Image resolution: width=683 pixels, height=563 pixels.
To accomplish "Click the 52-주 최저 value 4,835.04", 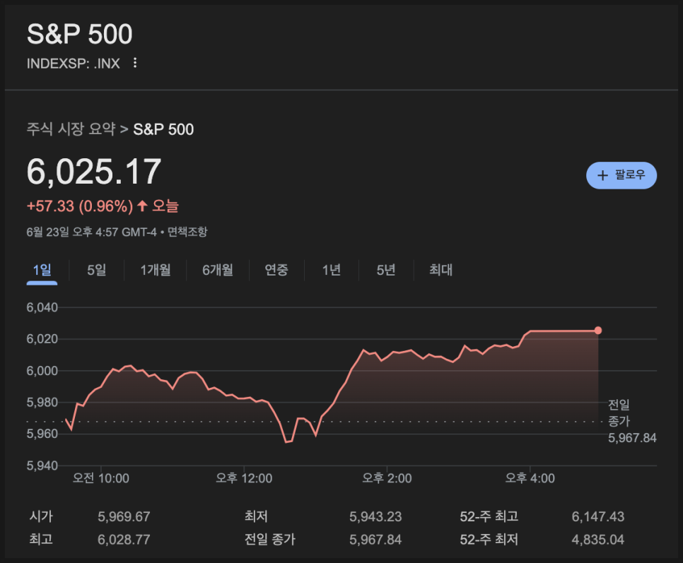I will [598, 540].
